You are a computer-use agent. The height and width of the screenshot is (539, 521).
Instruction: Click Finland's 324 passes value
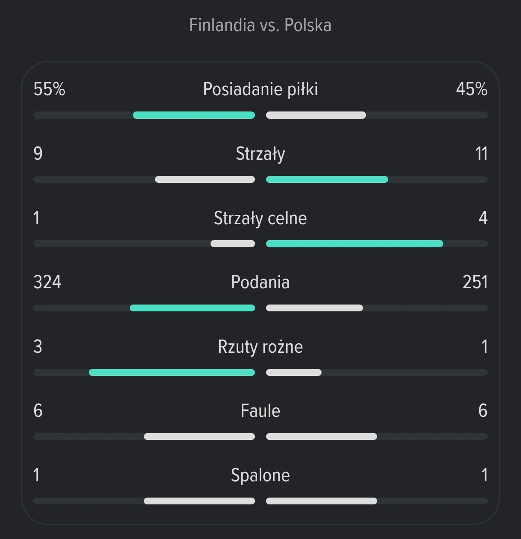point(47,282)
